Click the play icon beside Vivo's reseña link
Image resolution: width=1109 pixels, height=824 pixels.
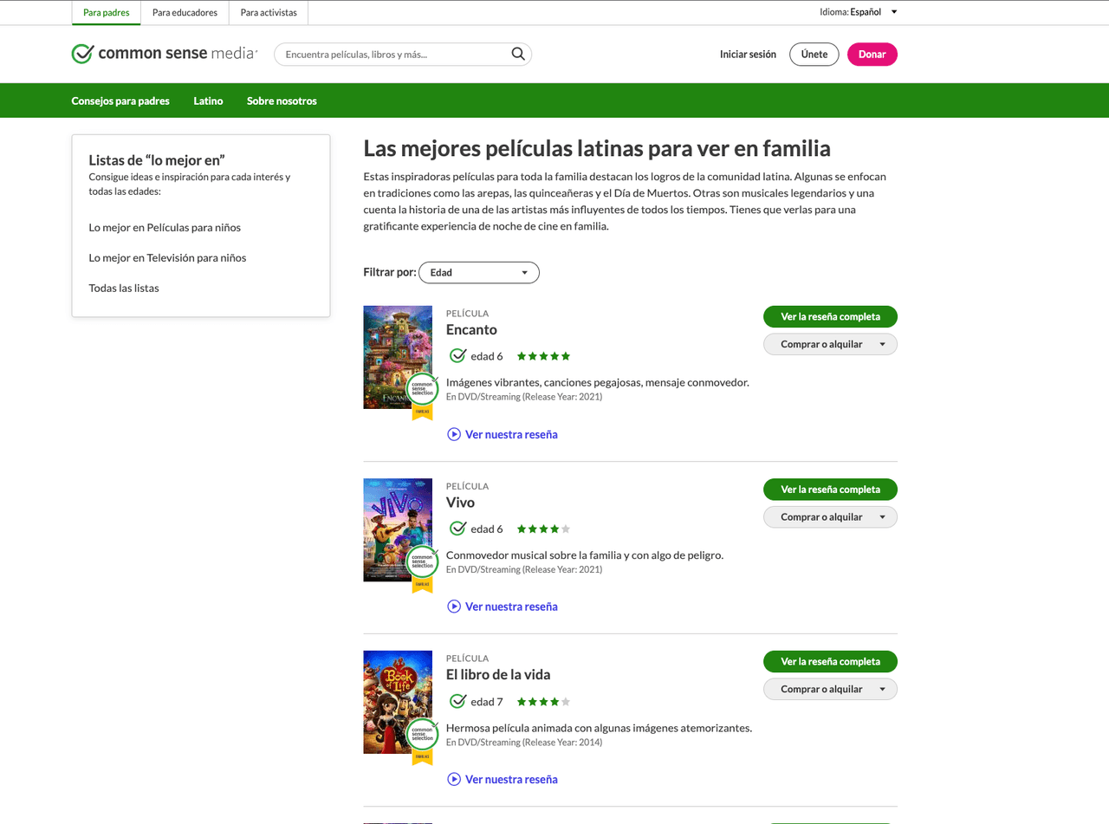453,606
